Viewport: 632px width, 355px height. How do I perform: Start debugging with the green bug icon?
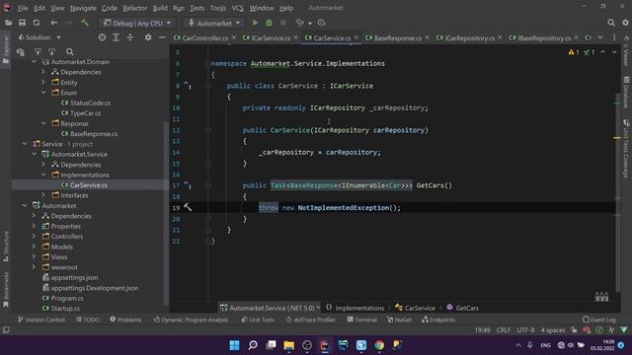click(269, 23)
